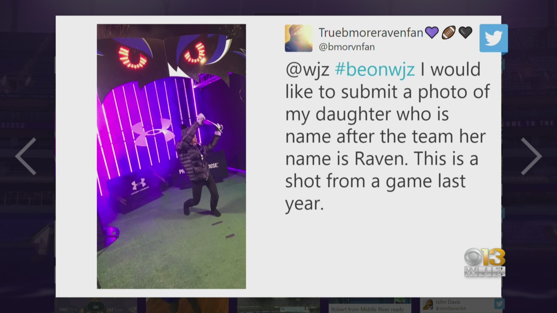
Task: Open the @JohnDavisUSA handle
Action: point(450,308)
